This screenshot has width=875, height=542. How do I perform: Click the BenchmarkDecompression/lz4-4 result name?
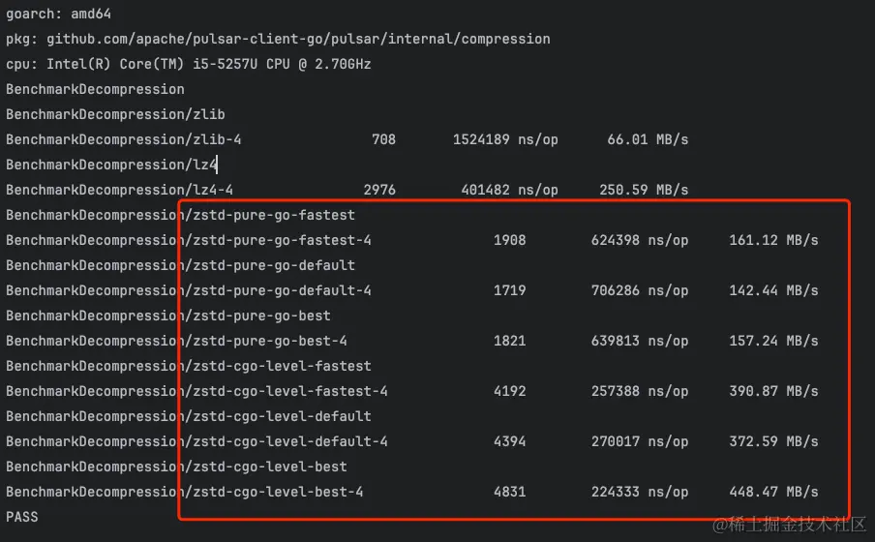coord(119,190)
